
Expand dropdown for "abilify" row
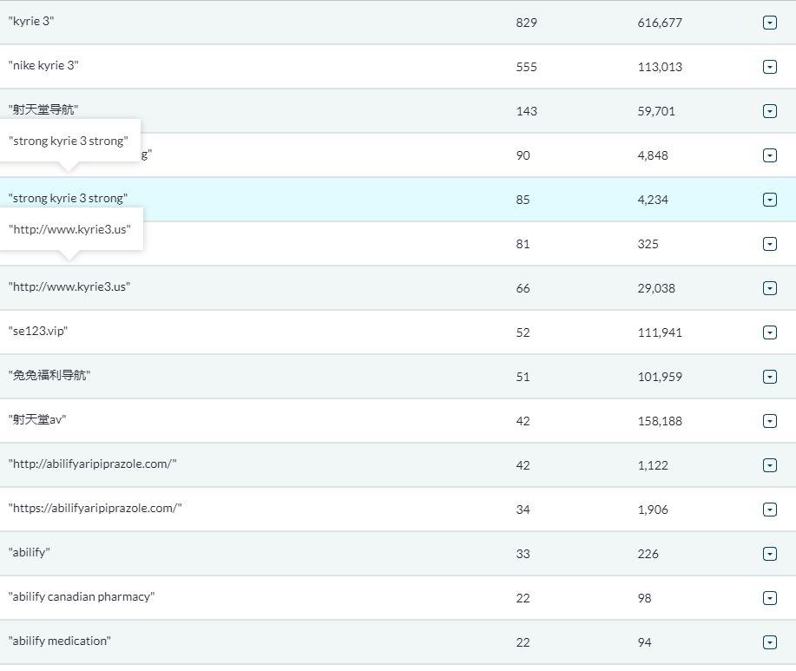coord(770,554)
